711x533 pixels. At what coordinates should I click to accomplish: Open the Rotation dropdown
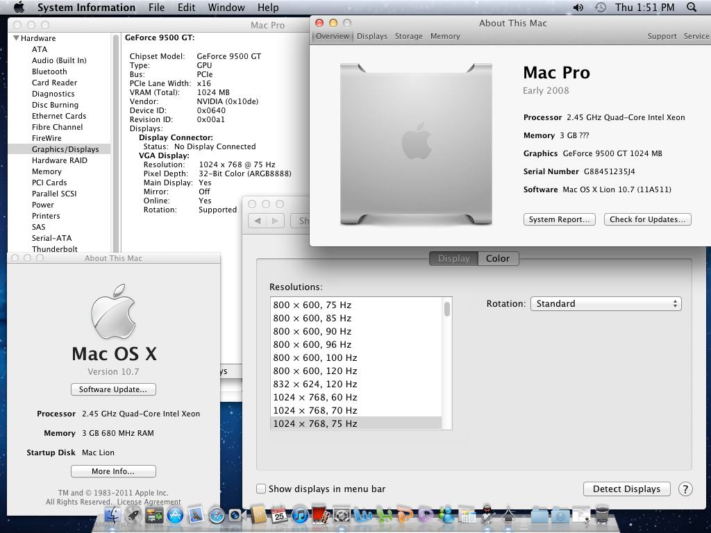click(605, 304)
